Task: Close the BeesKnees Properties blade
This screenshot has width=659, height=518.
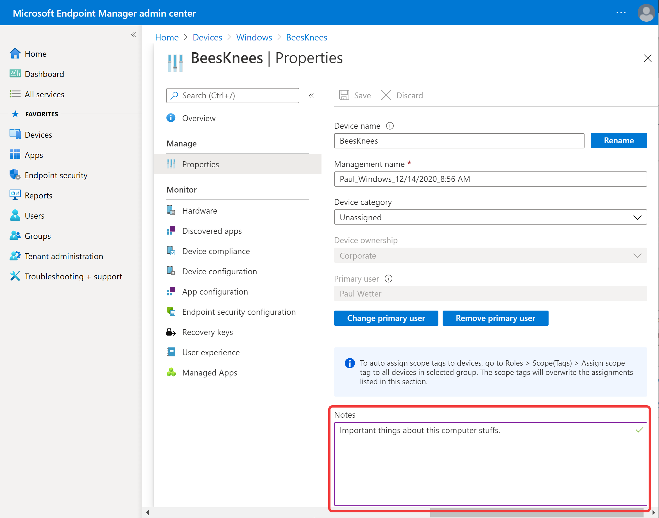Action: coord(647,58)
